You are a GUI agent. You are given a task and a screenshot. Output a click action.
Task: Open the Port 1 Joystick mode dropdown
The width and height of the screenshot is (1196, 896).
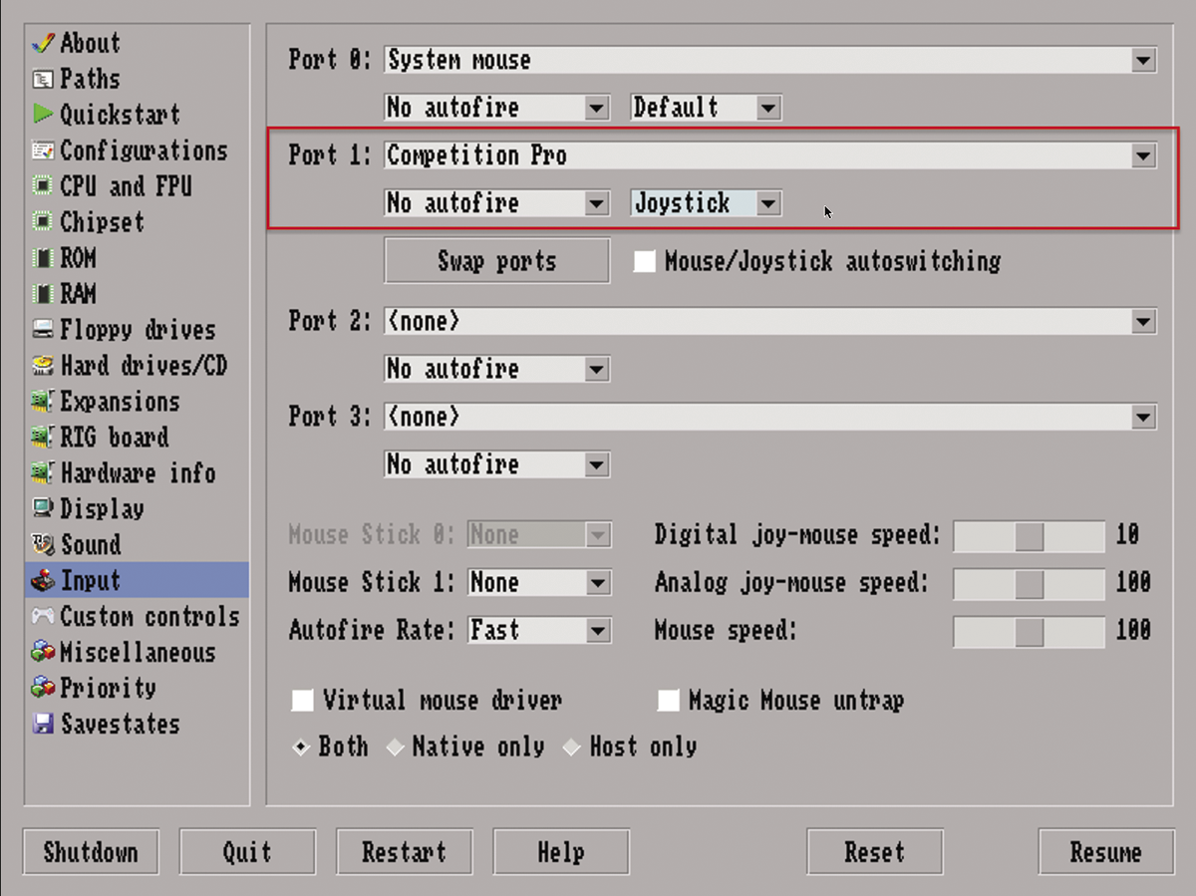click(x=706, y=203)
